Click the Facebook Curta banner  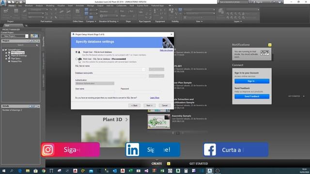click(235, 150)
